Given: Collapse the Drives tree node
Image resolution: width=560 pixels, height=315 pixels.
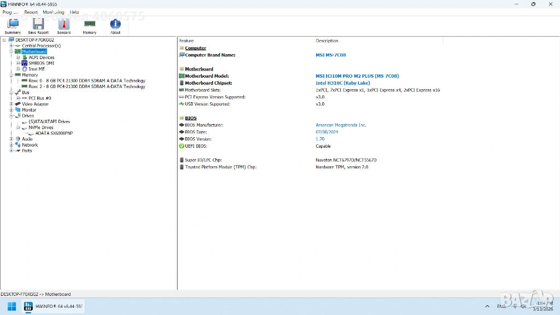Looking at the screenshot, I should coord(11,116).
